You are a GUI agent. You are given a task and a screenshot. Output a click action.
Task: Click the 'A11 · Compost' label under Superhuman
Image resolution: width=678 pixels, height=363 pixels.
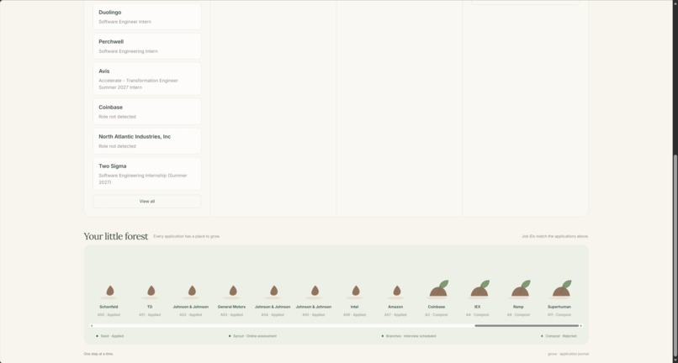click(559, 314)
